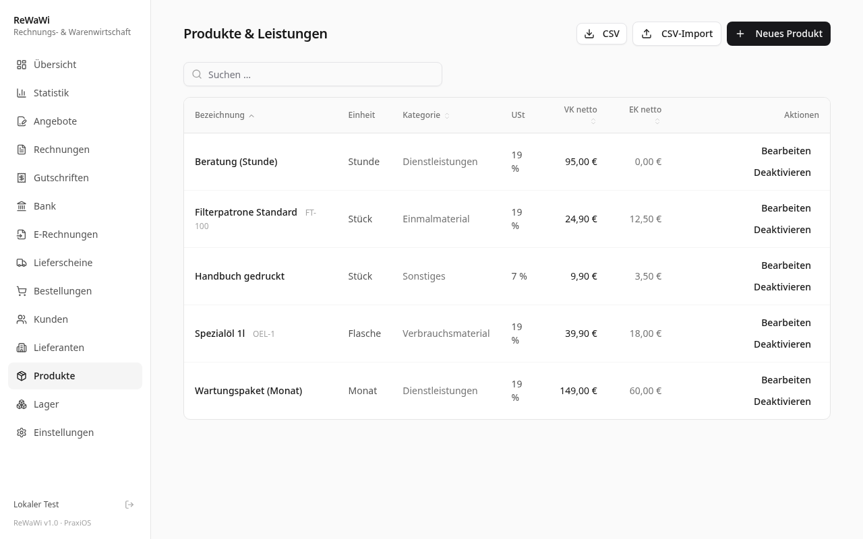Click the Lieferscheine truck icon
Viewport: 863px width, 539px height.
tap(22, 263)
